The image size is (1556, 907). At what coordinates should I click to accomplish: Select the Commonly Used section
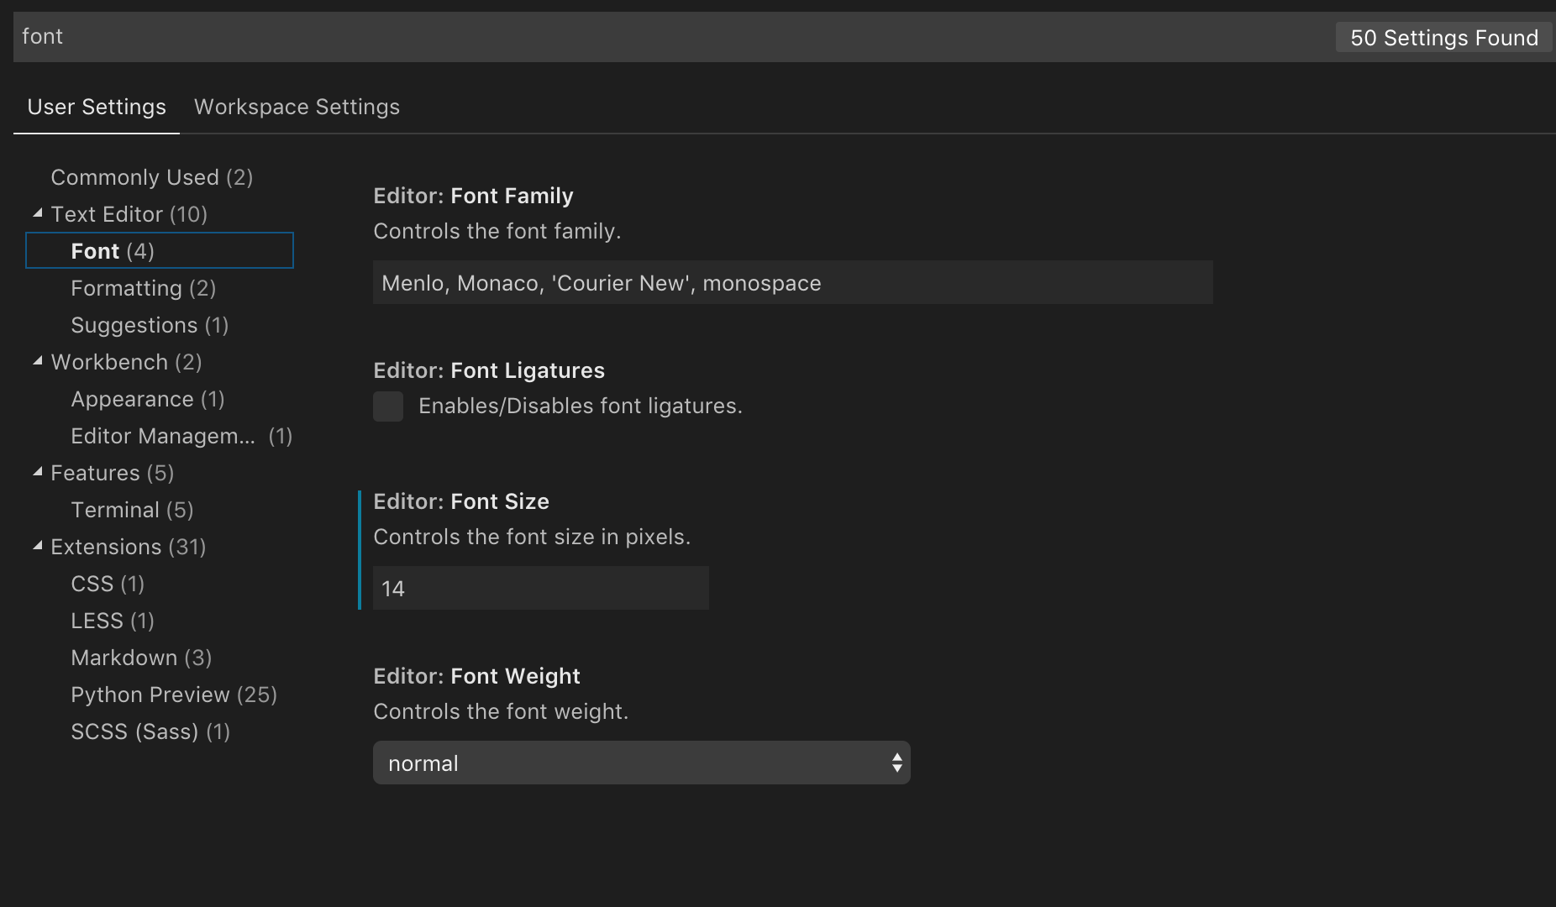point(151,176)
